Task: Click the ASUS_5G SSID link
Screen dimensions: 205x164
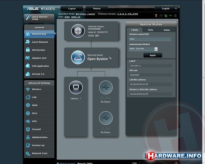Action: tap(76, 17)
